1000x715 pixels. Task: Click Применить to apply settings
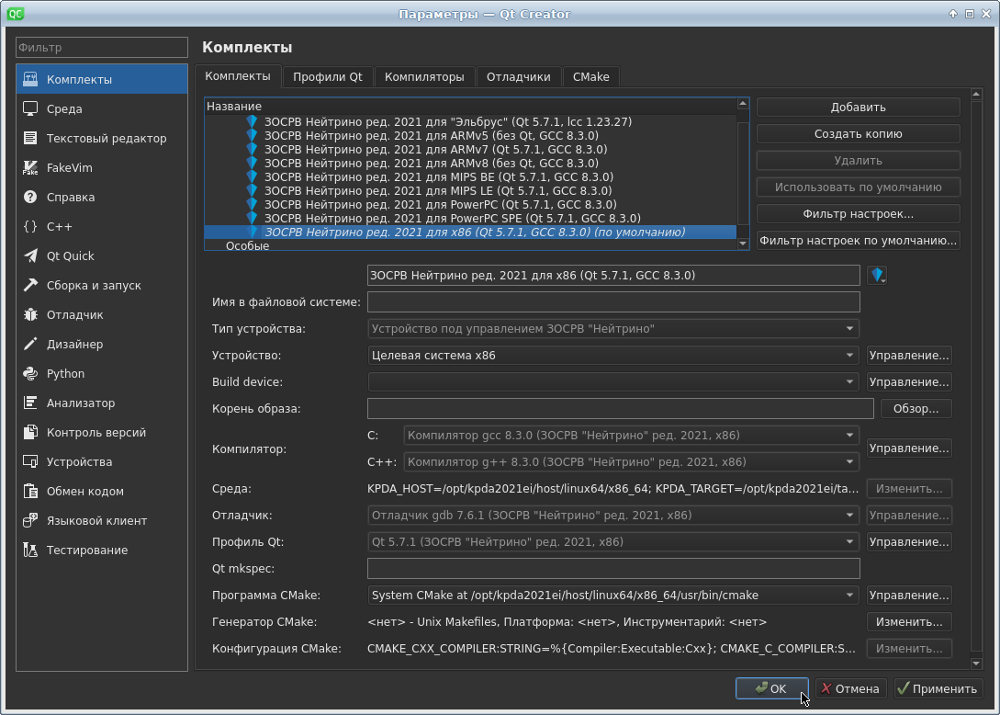click(x=938, y=688)
